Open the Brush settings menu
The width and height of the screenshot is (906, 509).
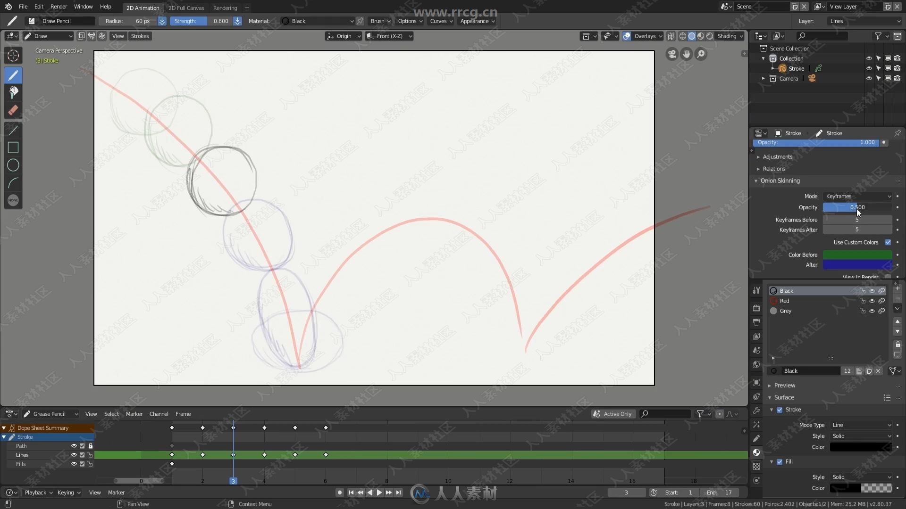pos(378,21)
